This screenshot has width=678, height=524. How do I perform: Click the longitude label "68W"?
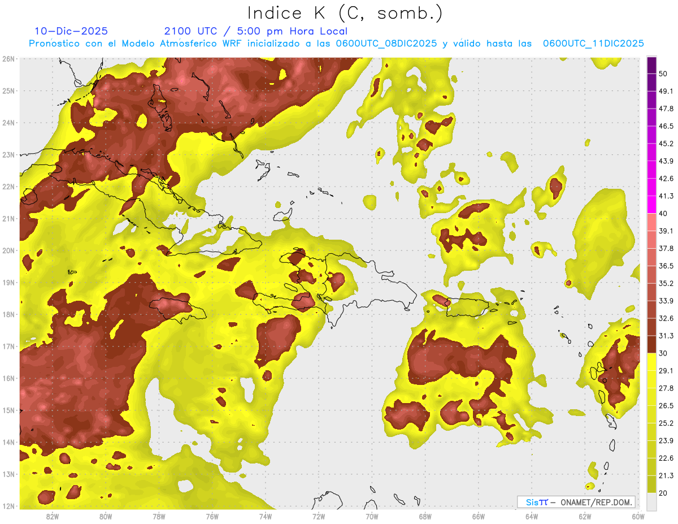425,516
